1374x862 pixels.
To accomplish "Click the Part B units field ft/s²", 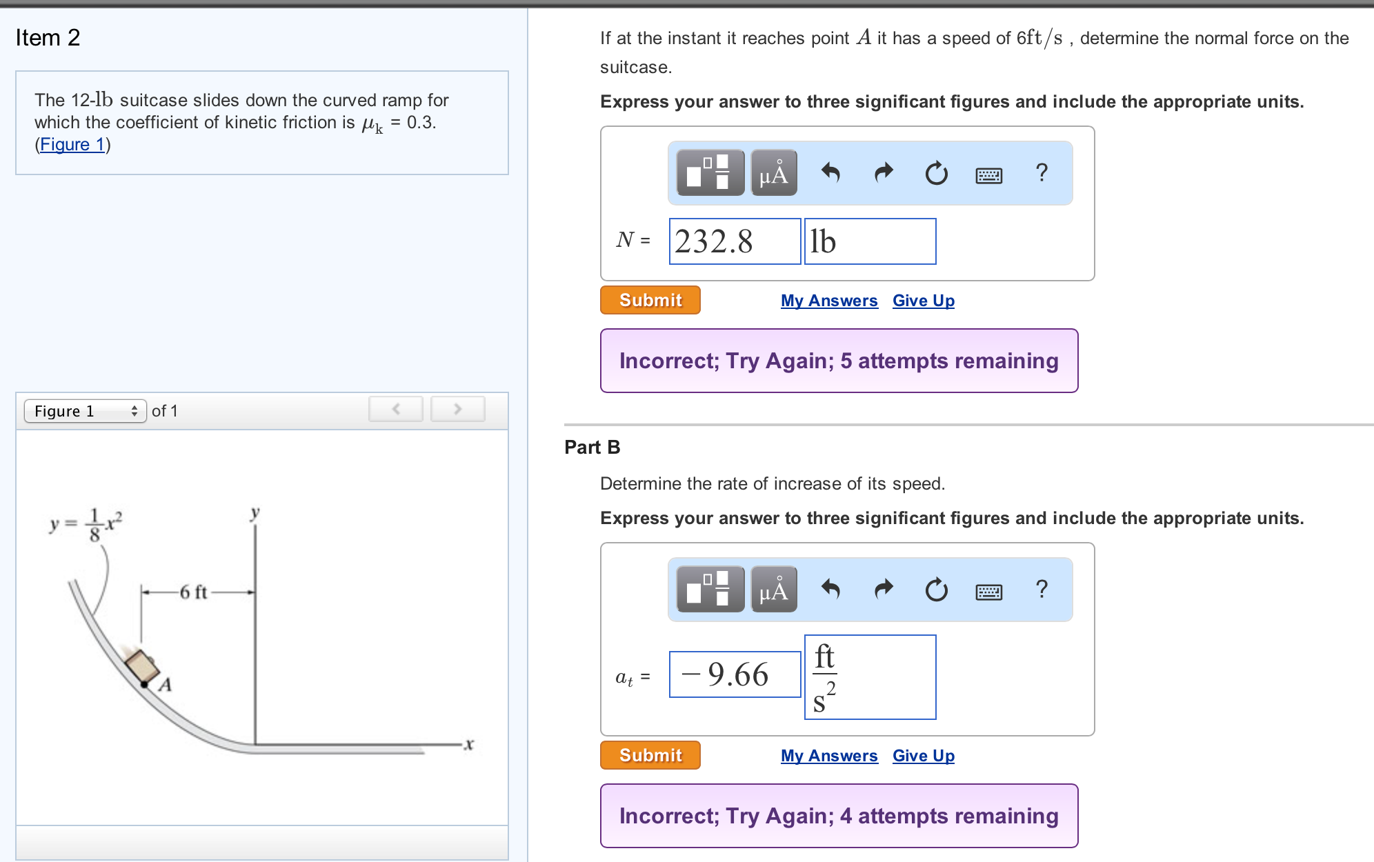I will tap(870, 677).
